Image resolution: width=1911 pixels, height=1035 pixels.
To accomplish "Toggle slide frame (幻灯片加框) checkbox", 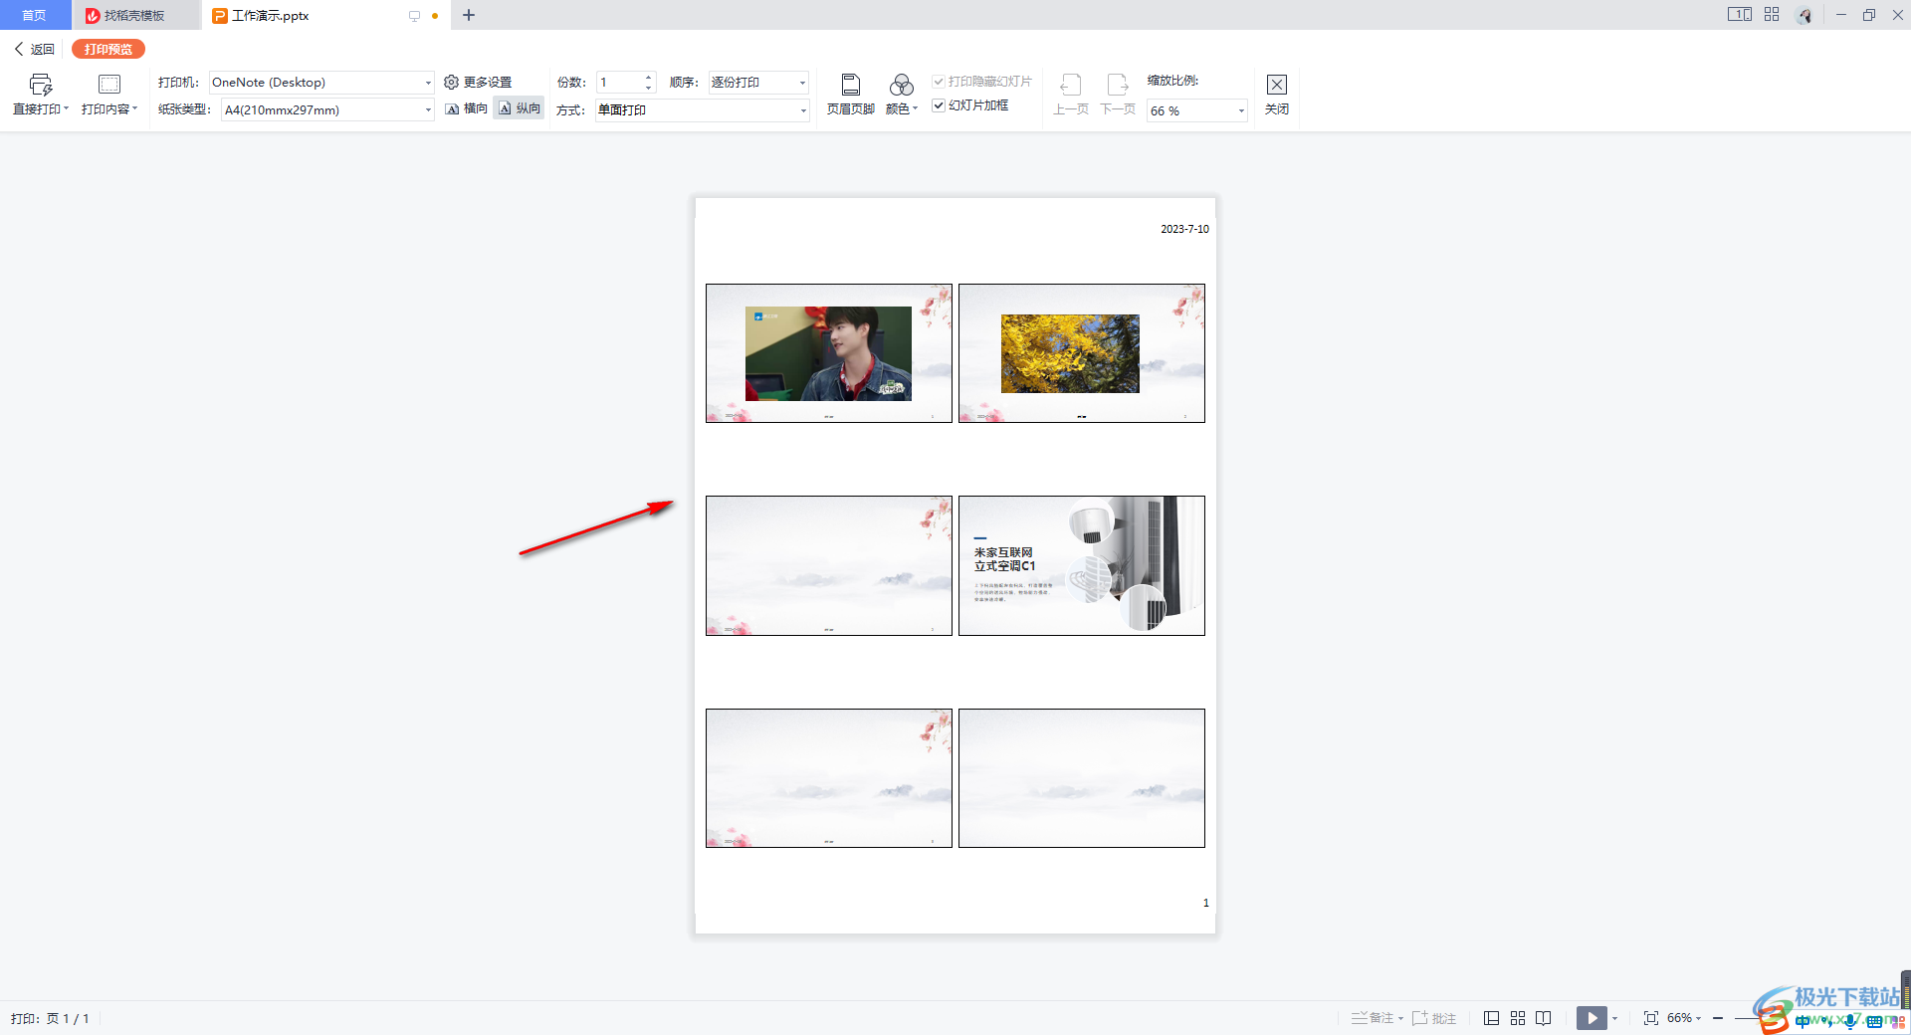I will [x=939, y=105].
